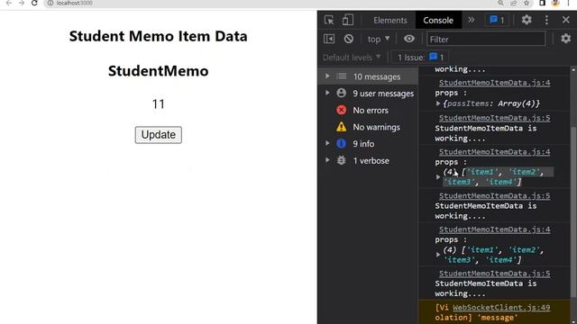Click the zoom magnifier icon in address bar
The image size is (577, 324).
(501, 3)
